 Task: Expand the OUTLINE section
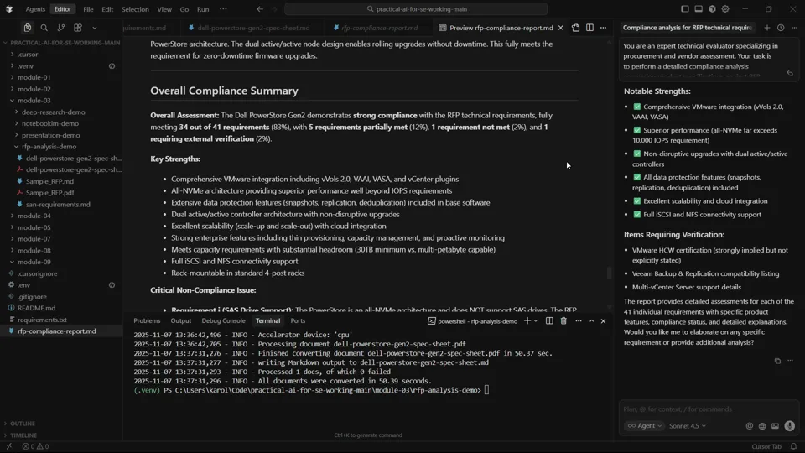(x=23, y=424)
